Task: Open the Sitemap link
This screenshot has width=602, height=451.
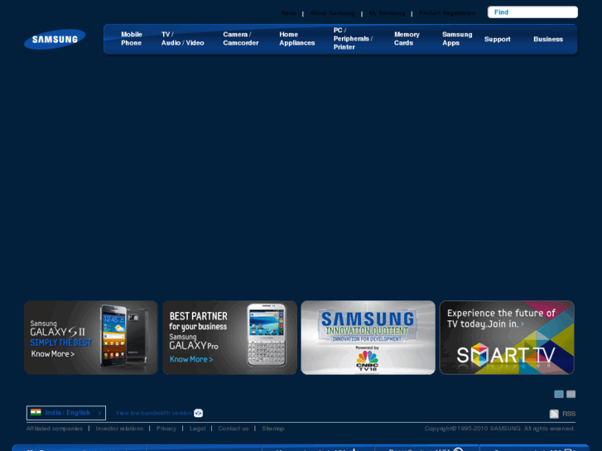Action: point(273,429)
